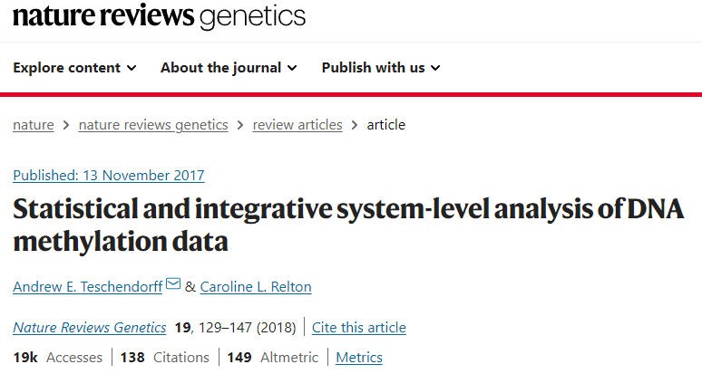Click the Nature Reviews Genetics logo
Screen dimensions: 702x374
click(160, 16)
